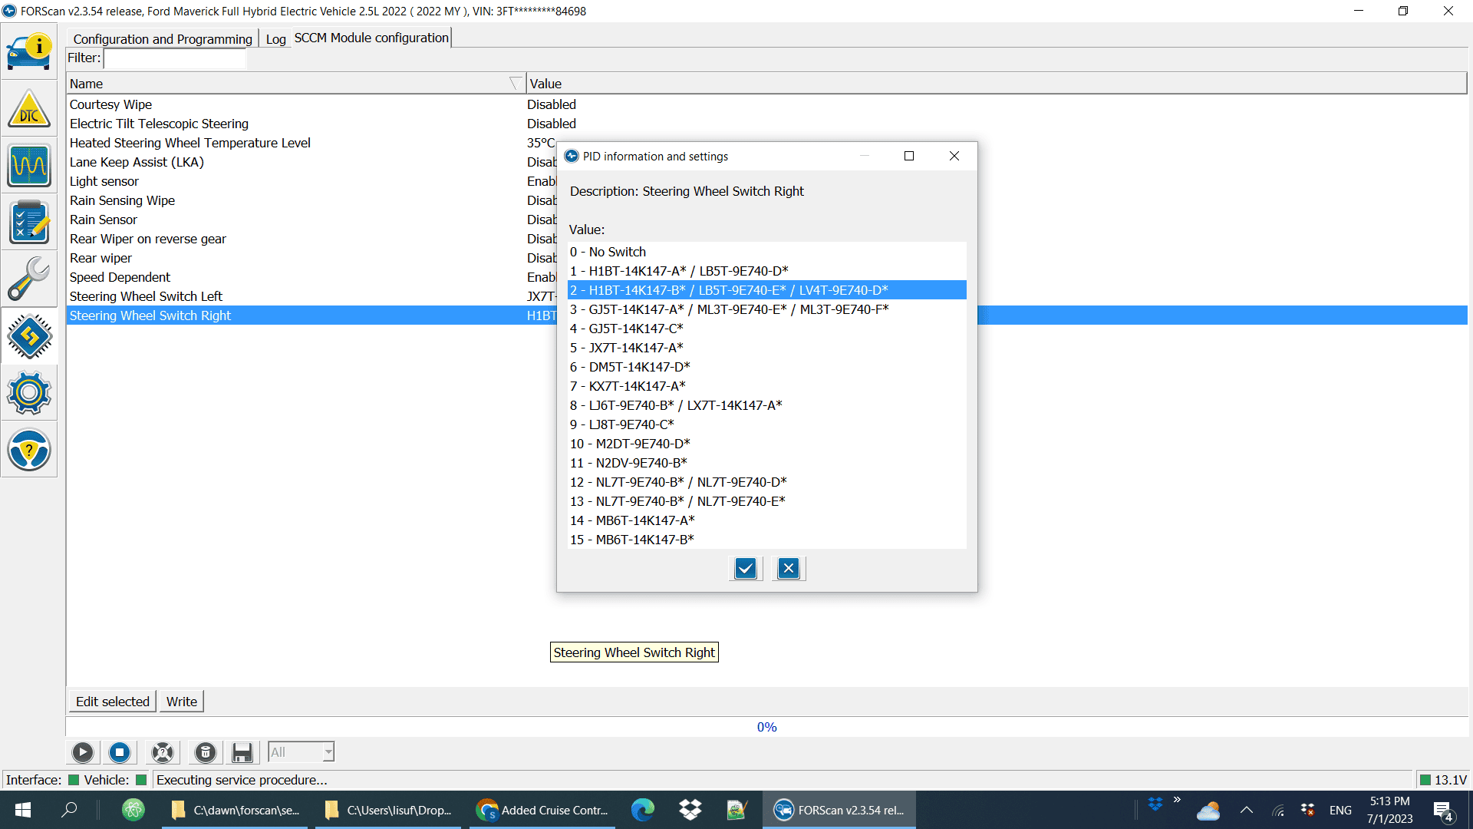Sort by the Name column header
The height and width of the screenshot is (829, 1473).
tap(295, 84)
